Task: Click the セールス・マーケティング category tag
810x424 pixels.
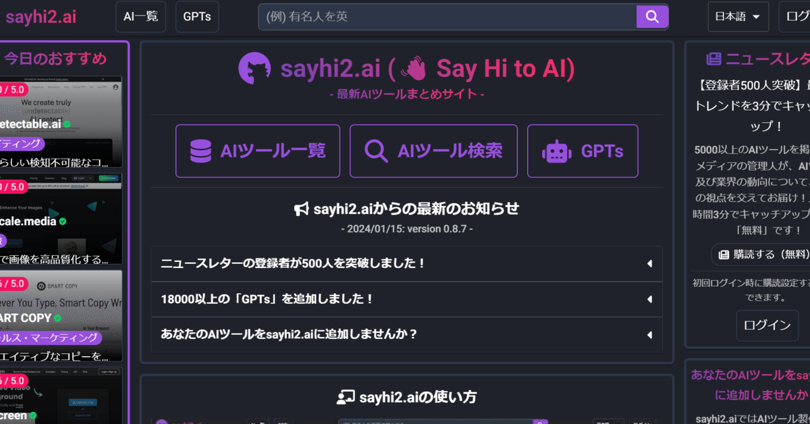Action: click(x=51, y=338)
